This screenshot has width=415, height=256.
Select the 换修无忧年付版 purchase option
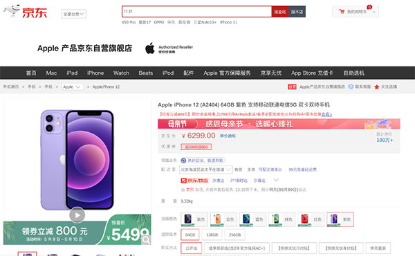click(341, 248)
